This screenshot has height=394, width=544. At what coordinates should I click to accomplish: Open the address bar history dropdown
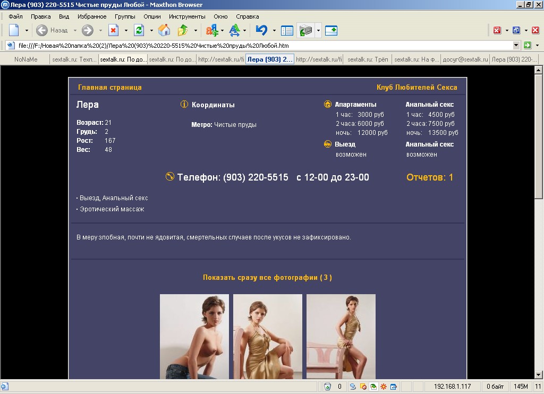[516, 46]
